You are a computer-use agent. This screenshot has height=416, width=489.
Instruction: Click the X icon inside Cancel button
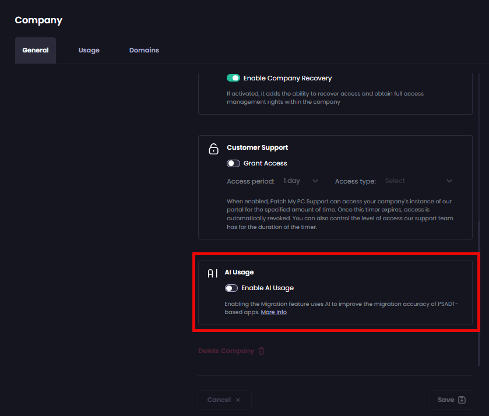coord(238,400)
